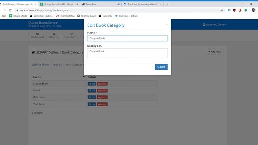This screenshot has width=258, height=145.
Task: Click the red PDF extension icon
Action: (x=240, y=10)
